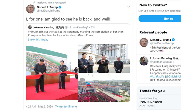181x110 pixels.
Task: Click Donald J. Trump's tweet avatar
Action: click(30, 9)
